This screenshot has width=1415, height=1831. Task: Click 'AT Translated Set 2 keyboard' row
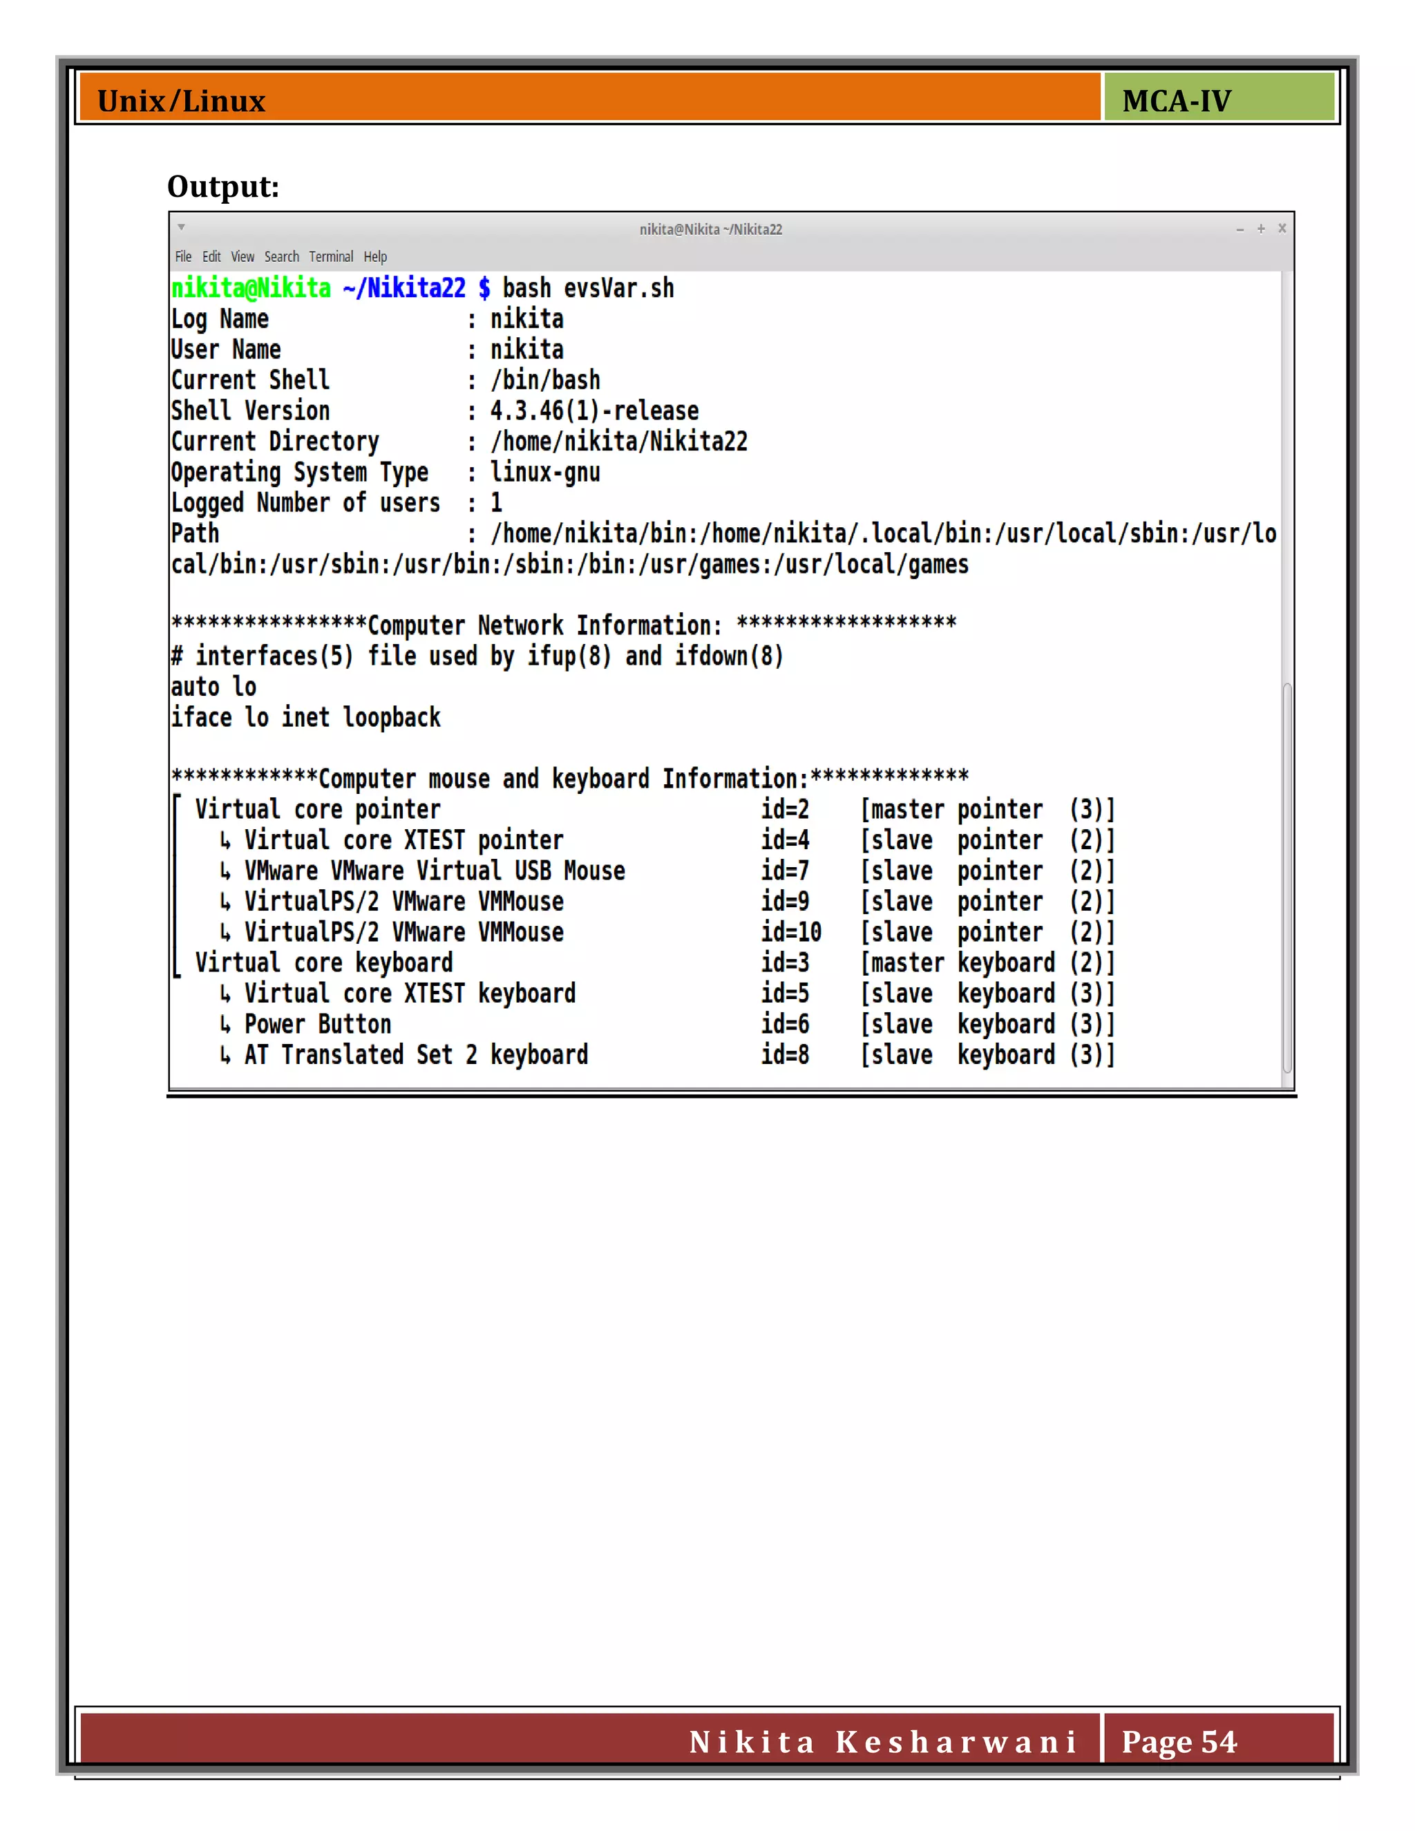(667, 1054)
